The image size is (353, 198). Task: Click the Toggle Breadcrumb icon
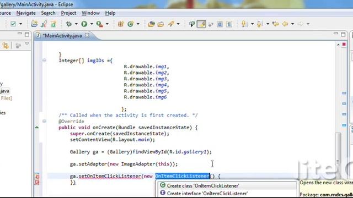coord(192,24)
